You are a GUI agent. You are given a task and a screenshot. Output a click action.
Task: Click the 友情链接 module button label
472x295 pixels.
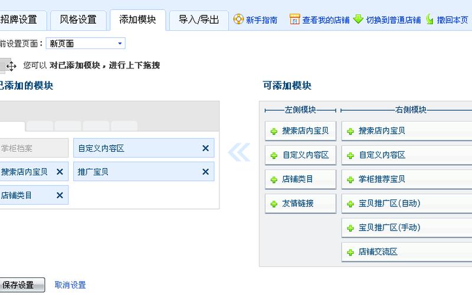298,204
